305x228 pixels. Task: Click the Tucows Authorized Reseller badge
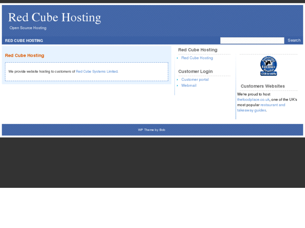pos(269,66)
